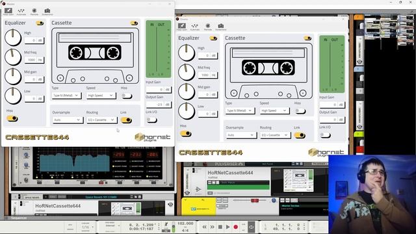Toggle the Cassette section in right window
Image resolution: width=416 pixels, height=234 pixels.
click(x=307, y=38)
